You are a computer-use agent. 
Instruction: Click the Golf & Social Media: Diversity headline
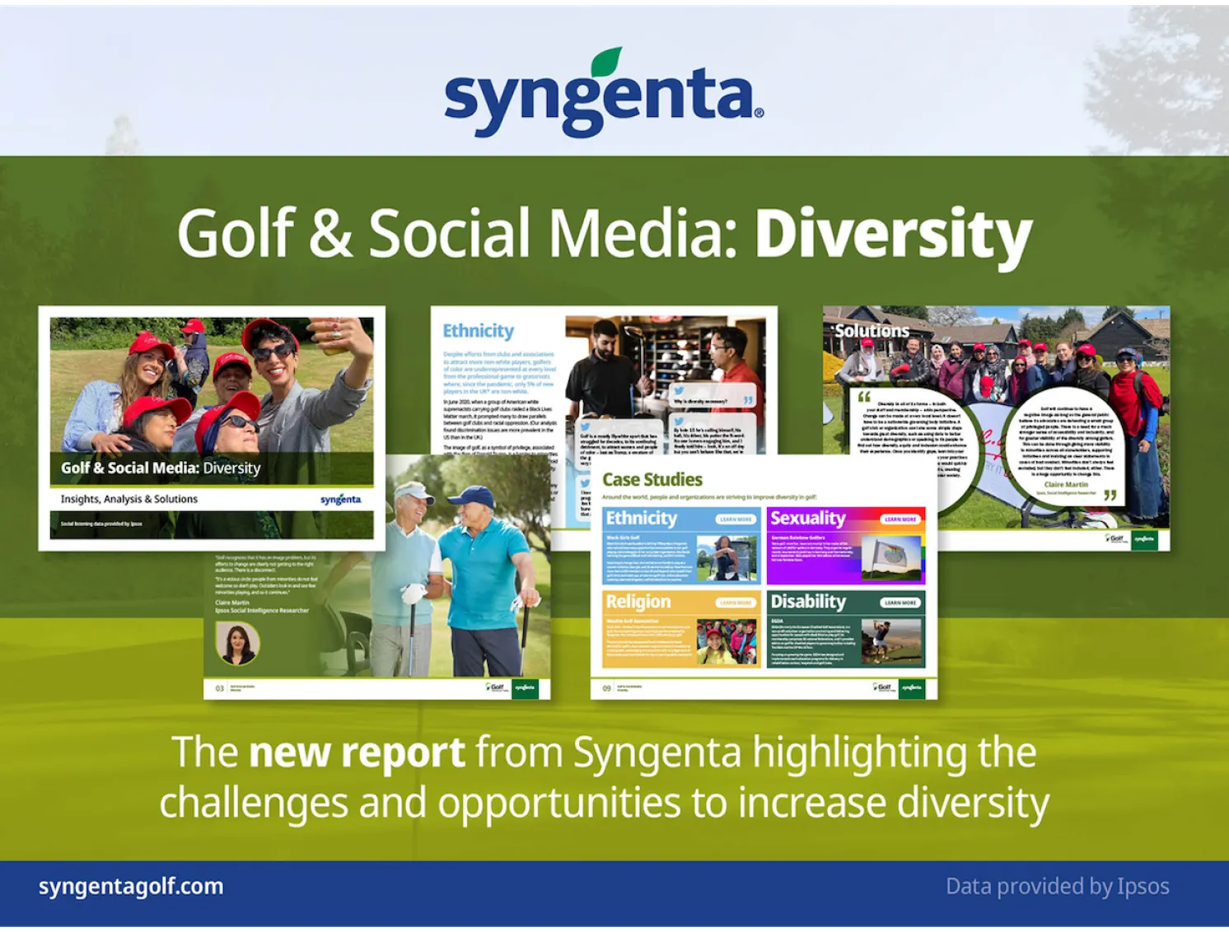click(x=605, y=235)
